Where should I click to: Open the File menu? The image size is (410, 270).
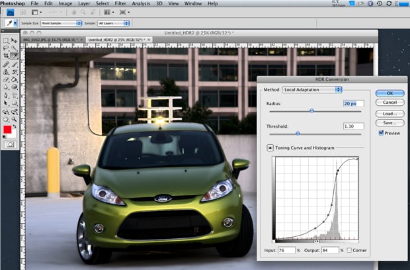34,3
